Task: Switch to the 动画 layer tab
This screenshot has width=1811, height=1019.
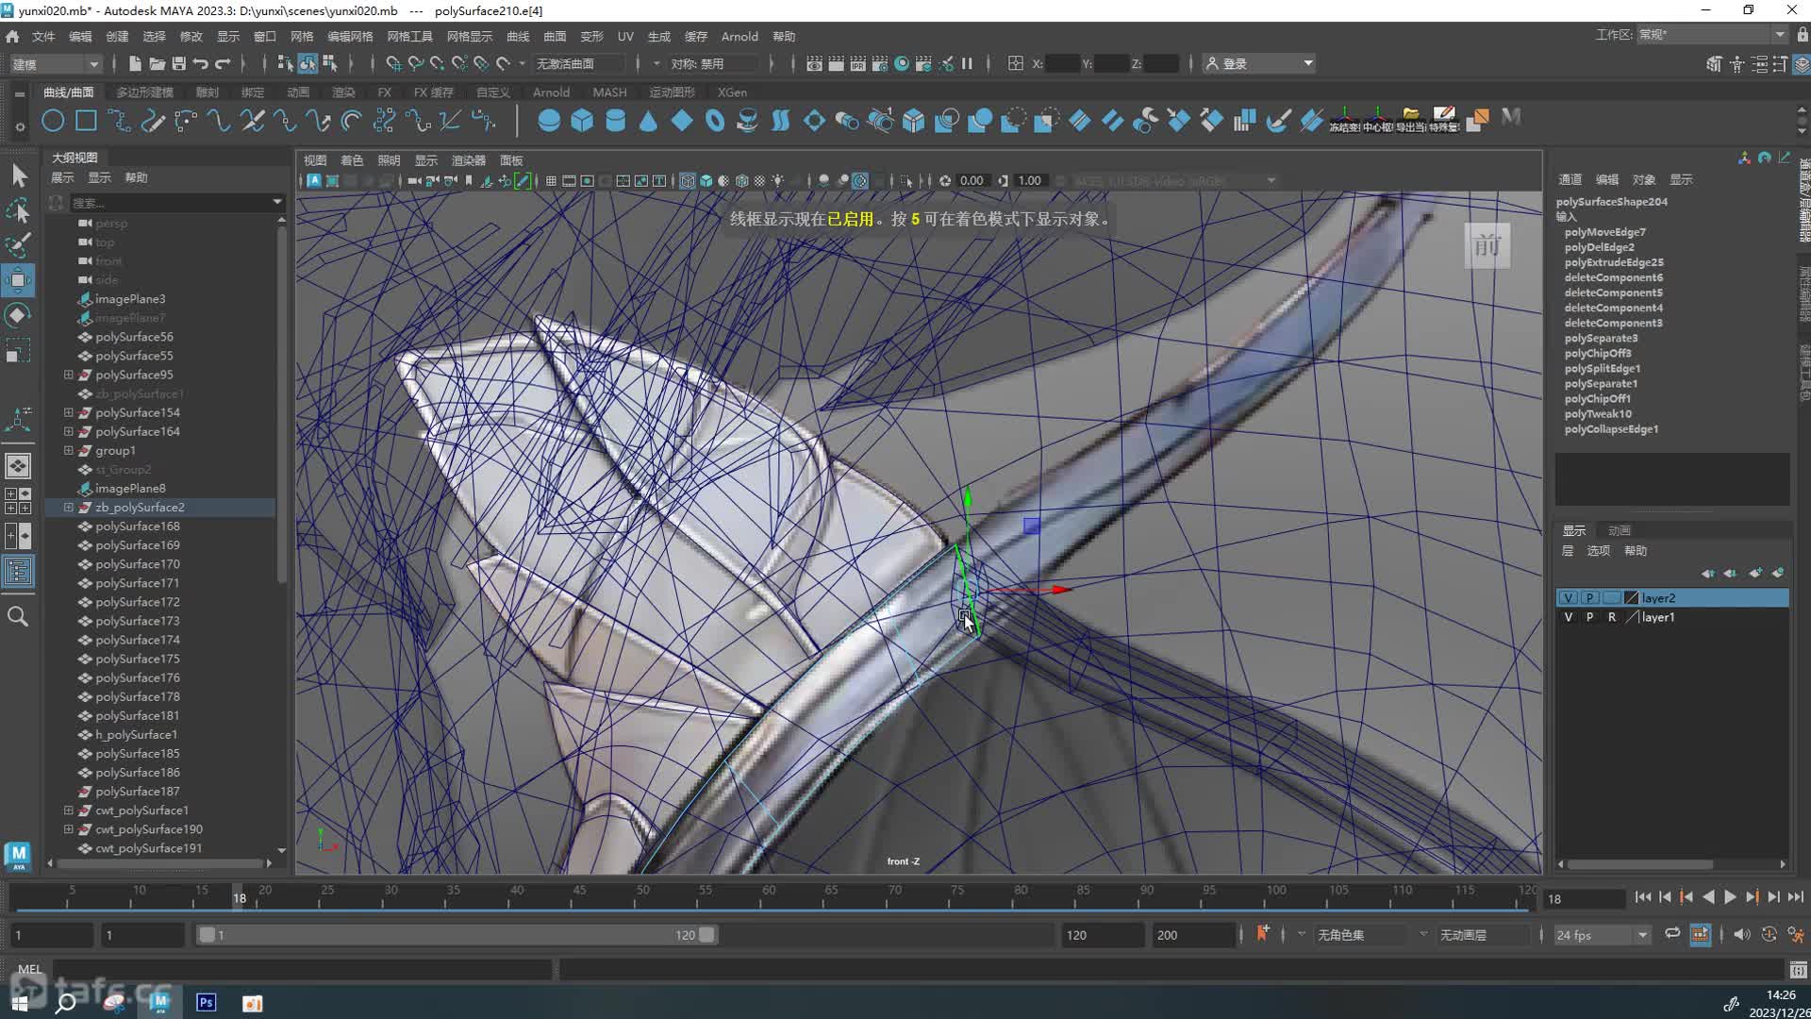Action: (x=1619, y=530)
